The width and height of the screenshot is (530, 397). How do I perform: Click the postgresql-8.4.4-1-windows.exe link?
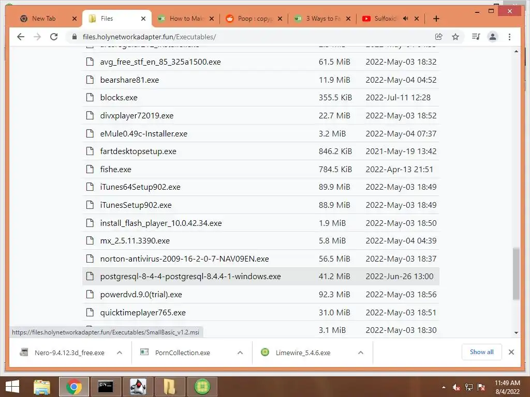click(x=190, y=277)
